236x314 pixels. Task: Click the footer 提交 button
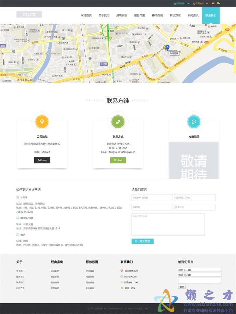182,287
